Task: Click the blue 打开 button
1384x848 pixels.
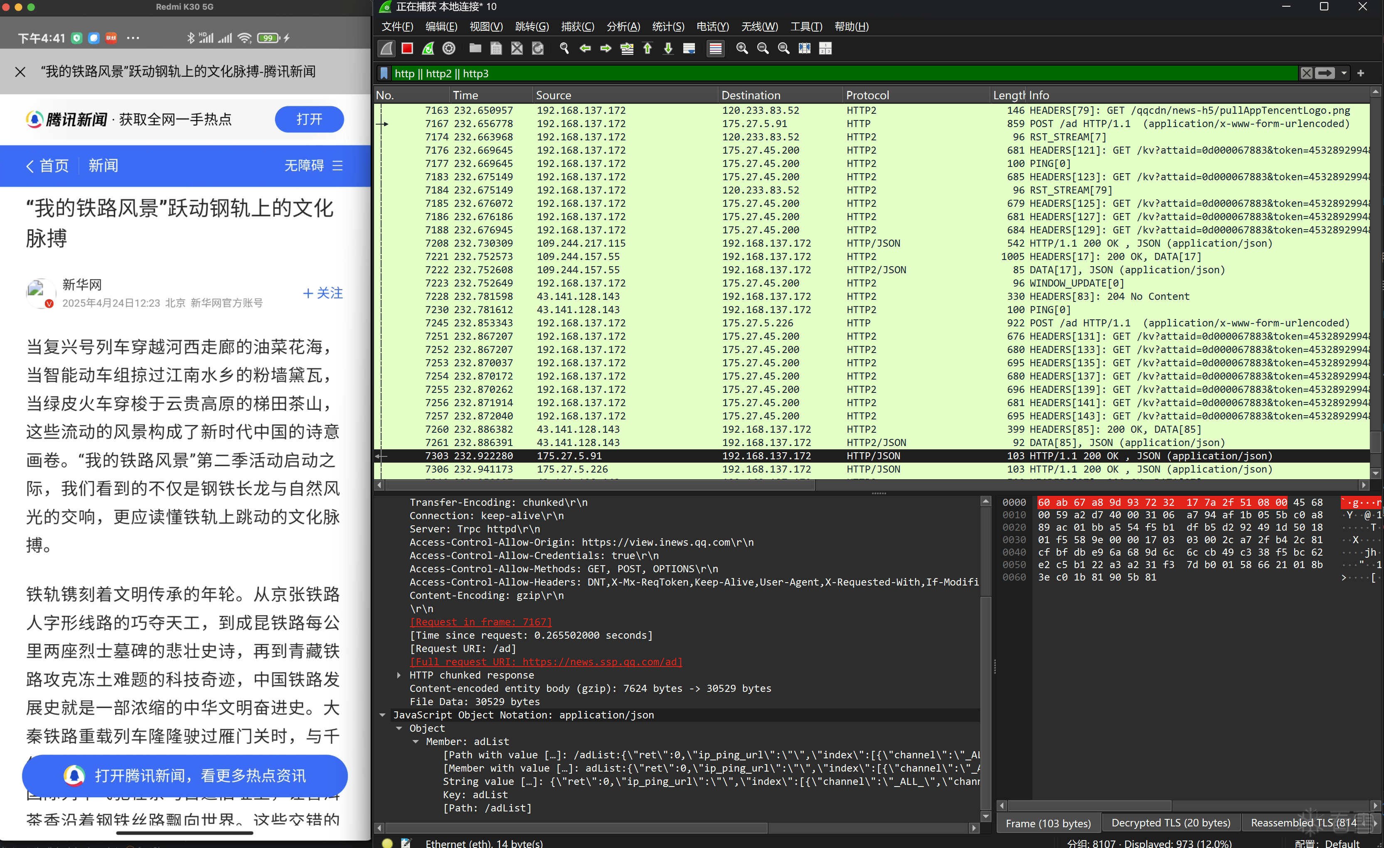Action: pos(309,120)
